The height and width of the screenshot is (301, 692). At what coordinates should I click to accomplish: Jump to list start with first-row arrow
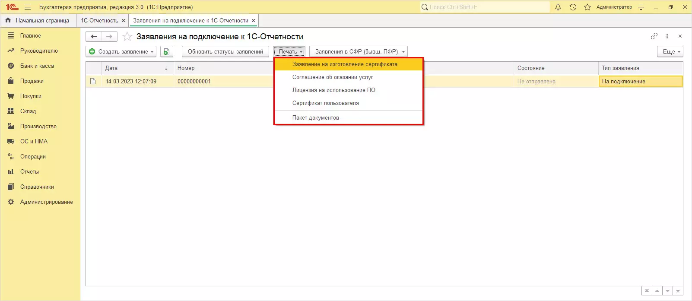(647, 291)
